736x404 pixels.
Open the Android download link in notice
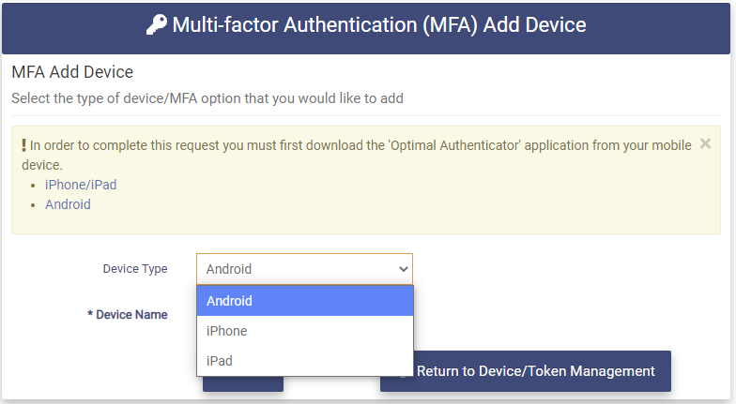point(68,204)
